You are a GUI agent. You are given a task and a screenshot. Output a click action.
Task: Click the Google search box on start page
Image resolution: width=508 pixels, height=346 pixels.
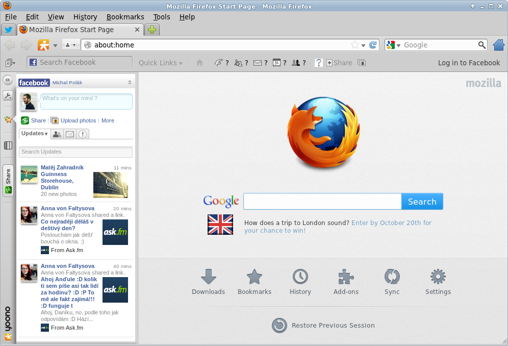pyautogui.click(x=322, y=202)
